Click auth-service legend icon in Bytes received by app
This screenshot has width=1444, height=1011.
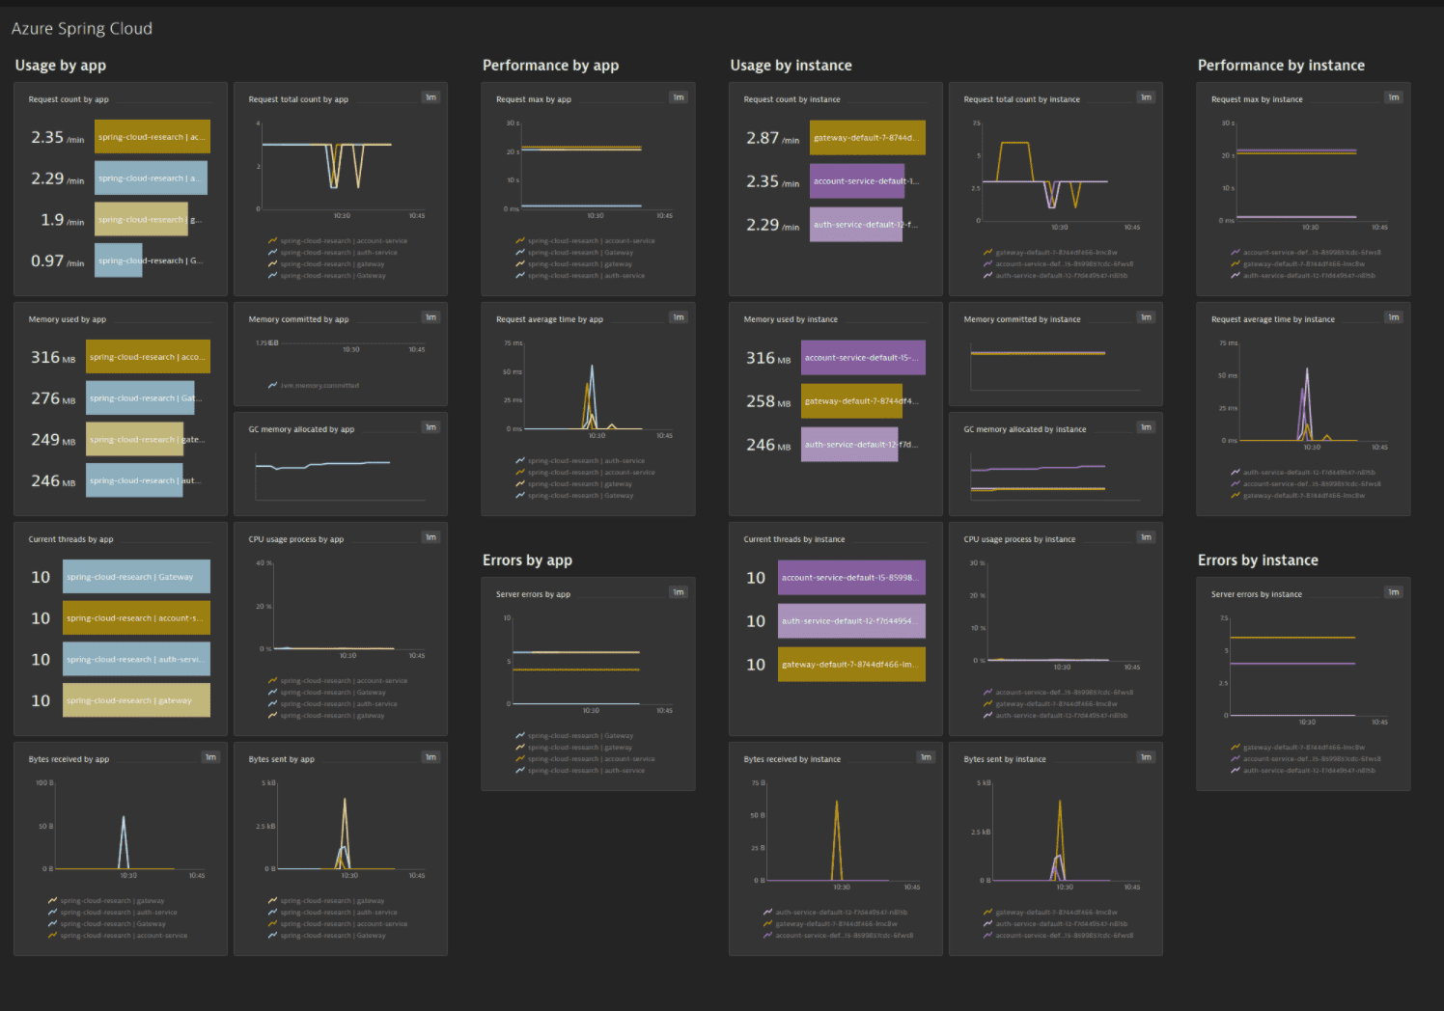pyautogui.click(x=53, y=913)
